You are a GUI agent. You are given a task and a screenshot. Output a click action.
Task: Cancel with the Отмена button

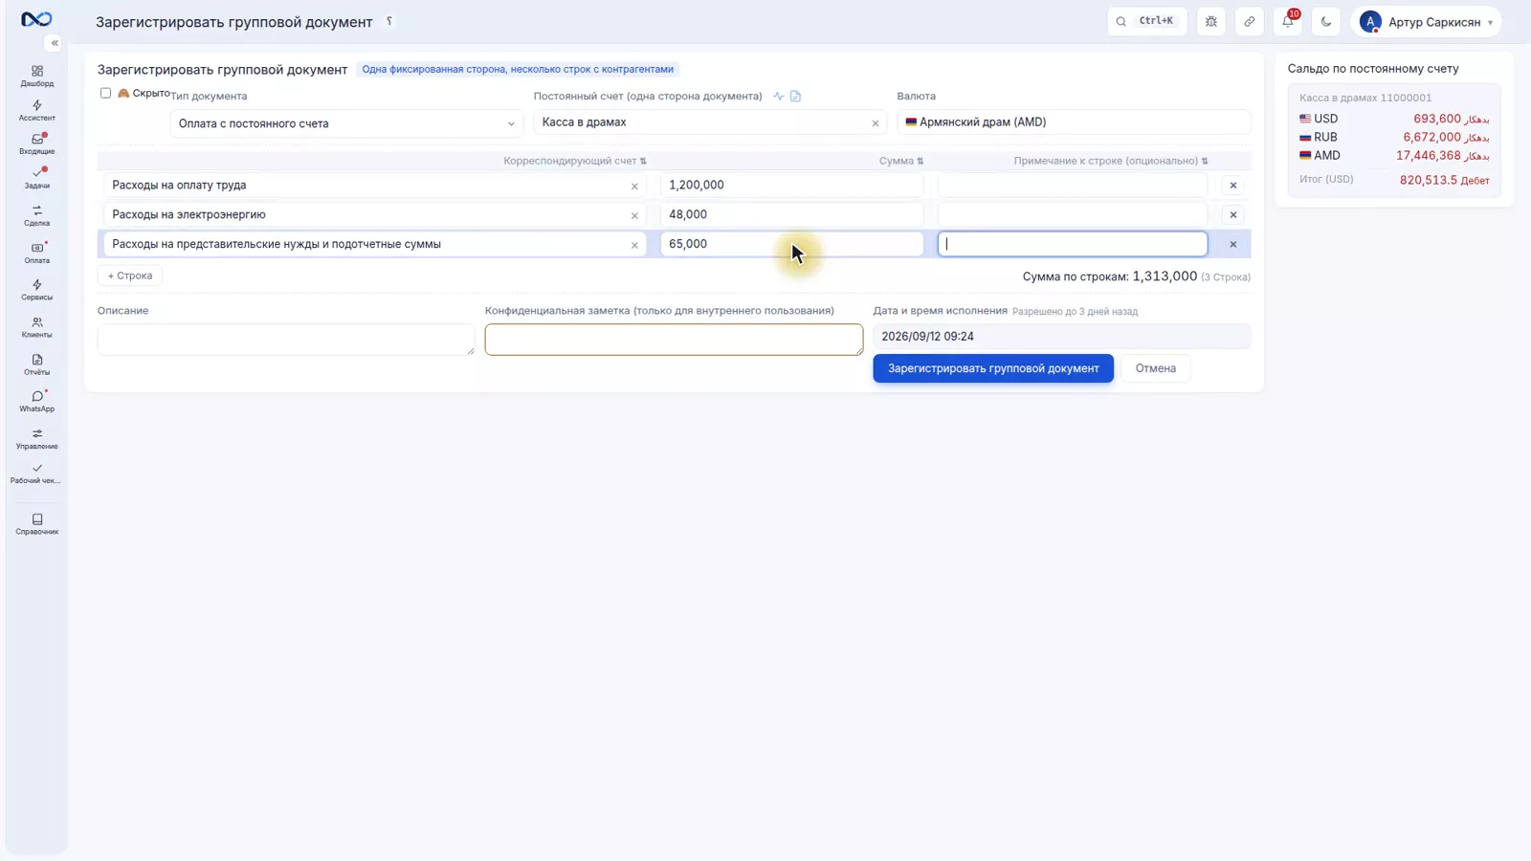click(x=1156, y=368)
